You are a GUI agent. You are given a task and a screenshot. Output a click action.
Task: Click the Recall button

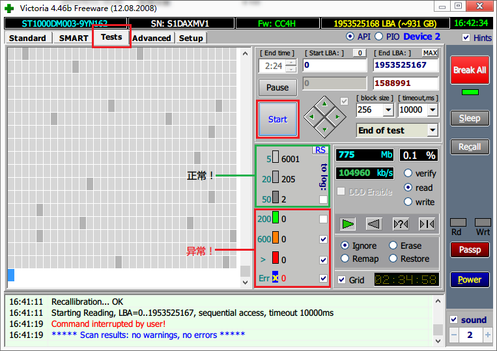tap(470, 147)
